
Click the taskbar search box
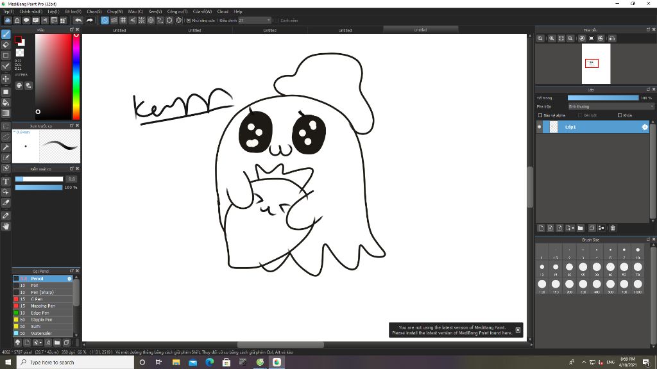[x=76, y=363]
